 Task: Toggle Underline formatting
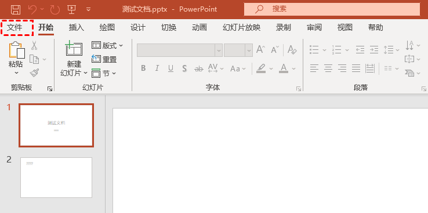click(x=171, y=68)
